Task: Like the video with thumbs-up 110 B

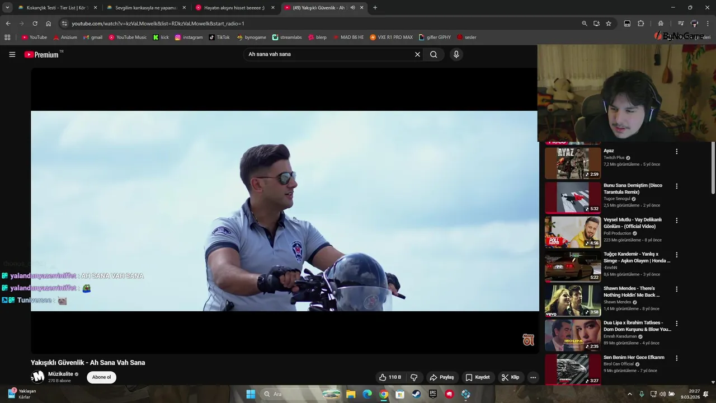Action: click(390, 377)
